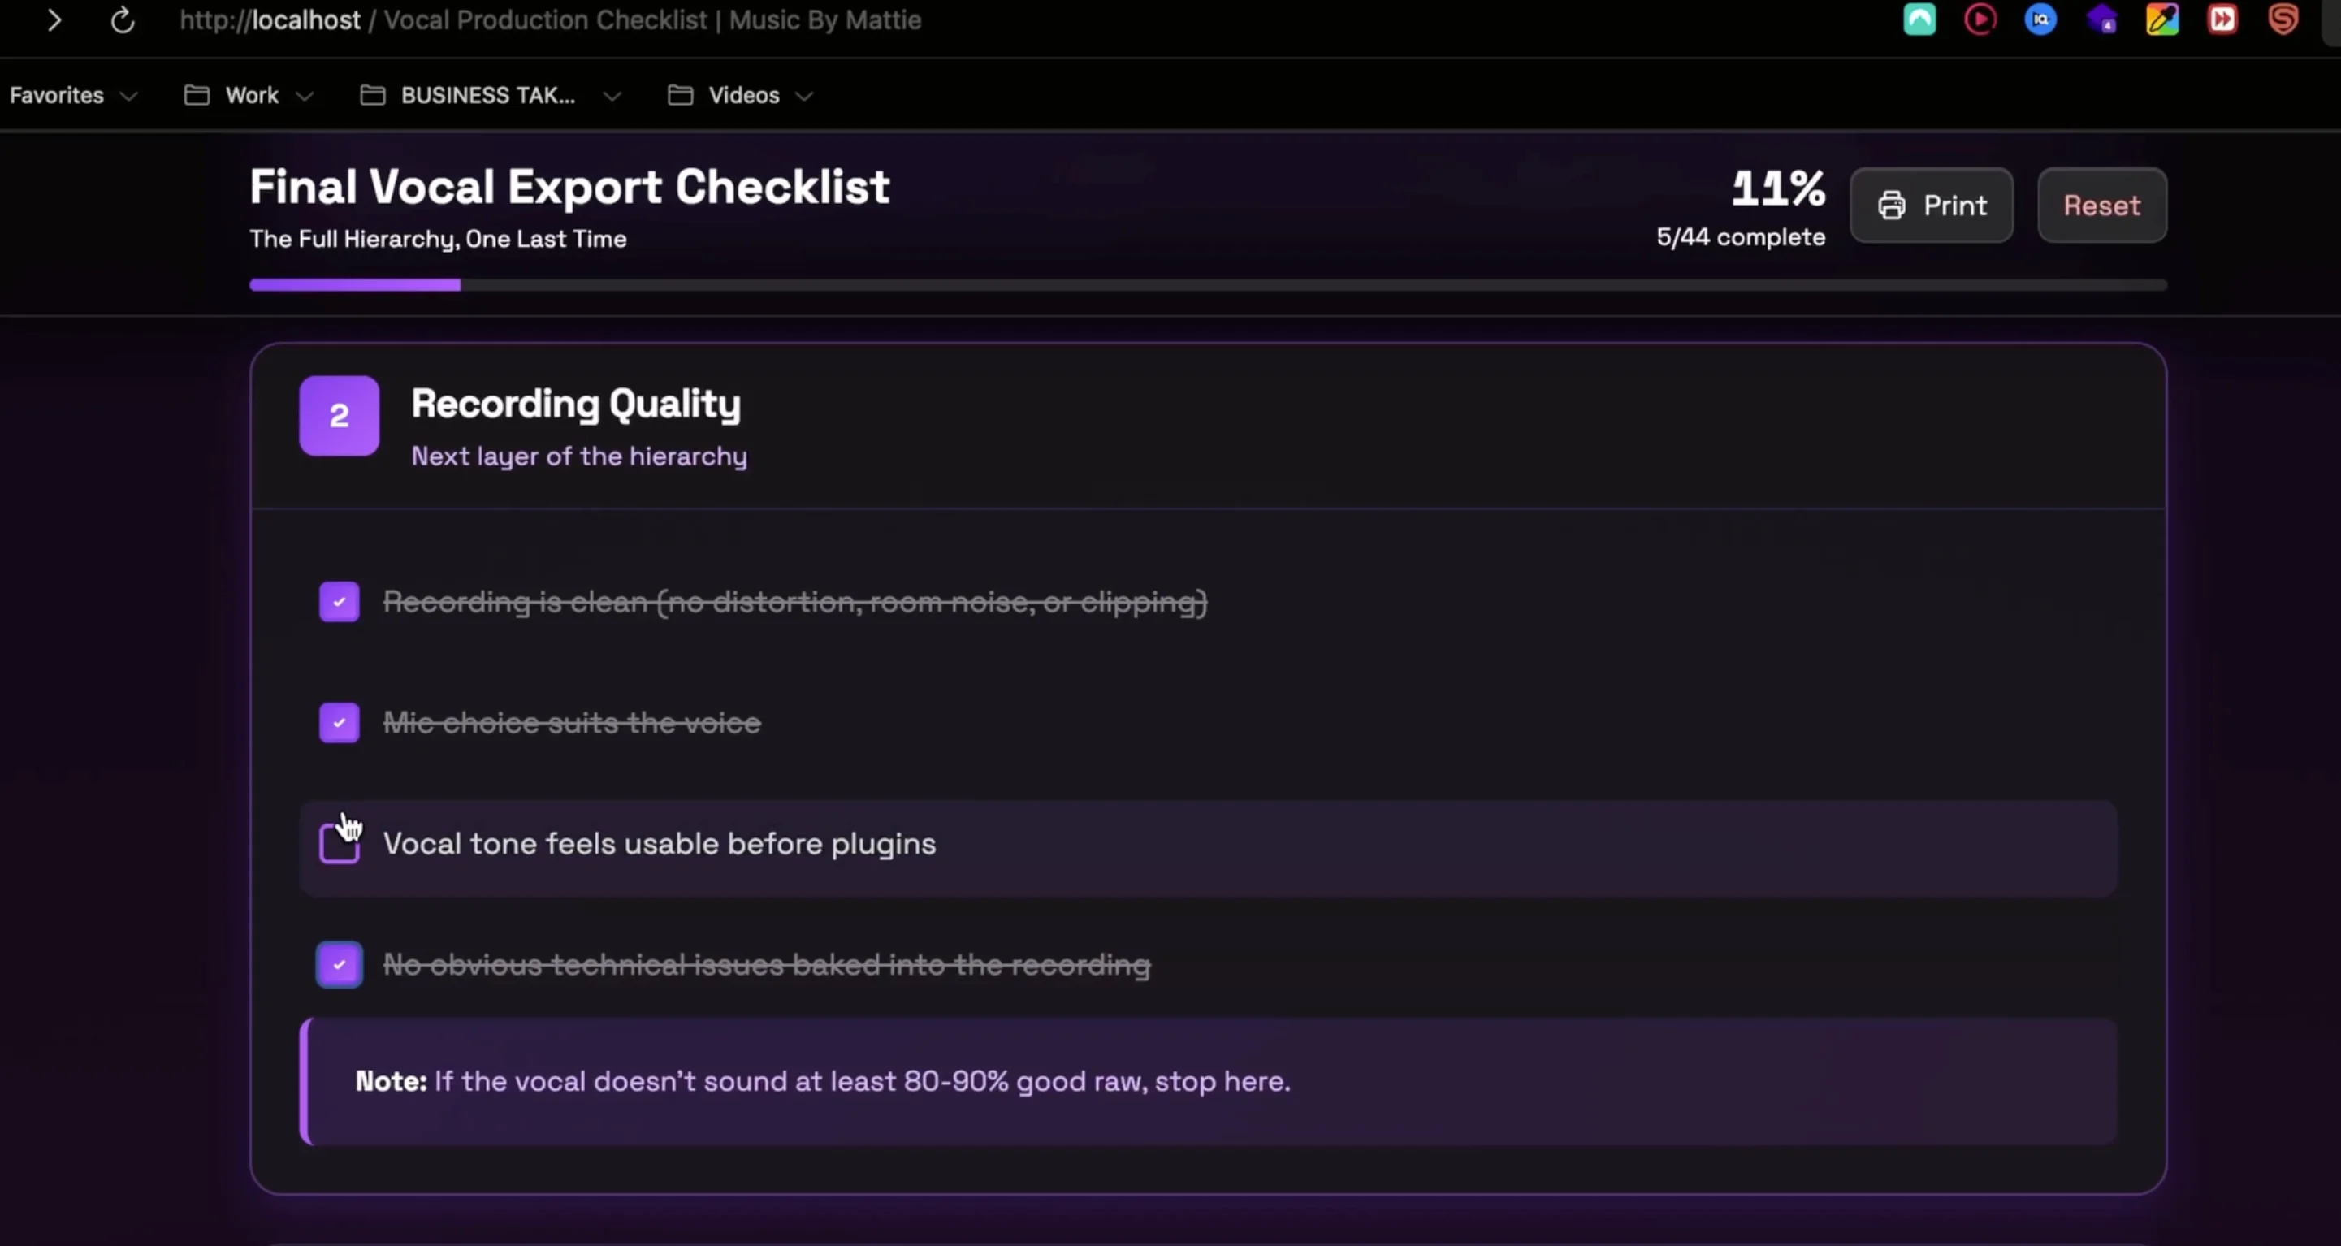This screenshot has height=1246, width=2341.
Task: Click the localhost address bar
Action: [x=550, y=20]
